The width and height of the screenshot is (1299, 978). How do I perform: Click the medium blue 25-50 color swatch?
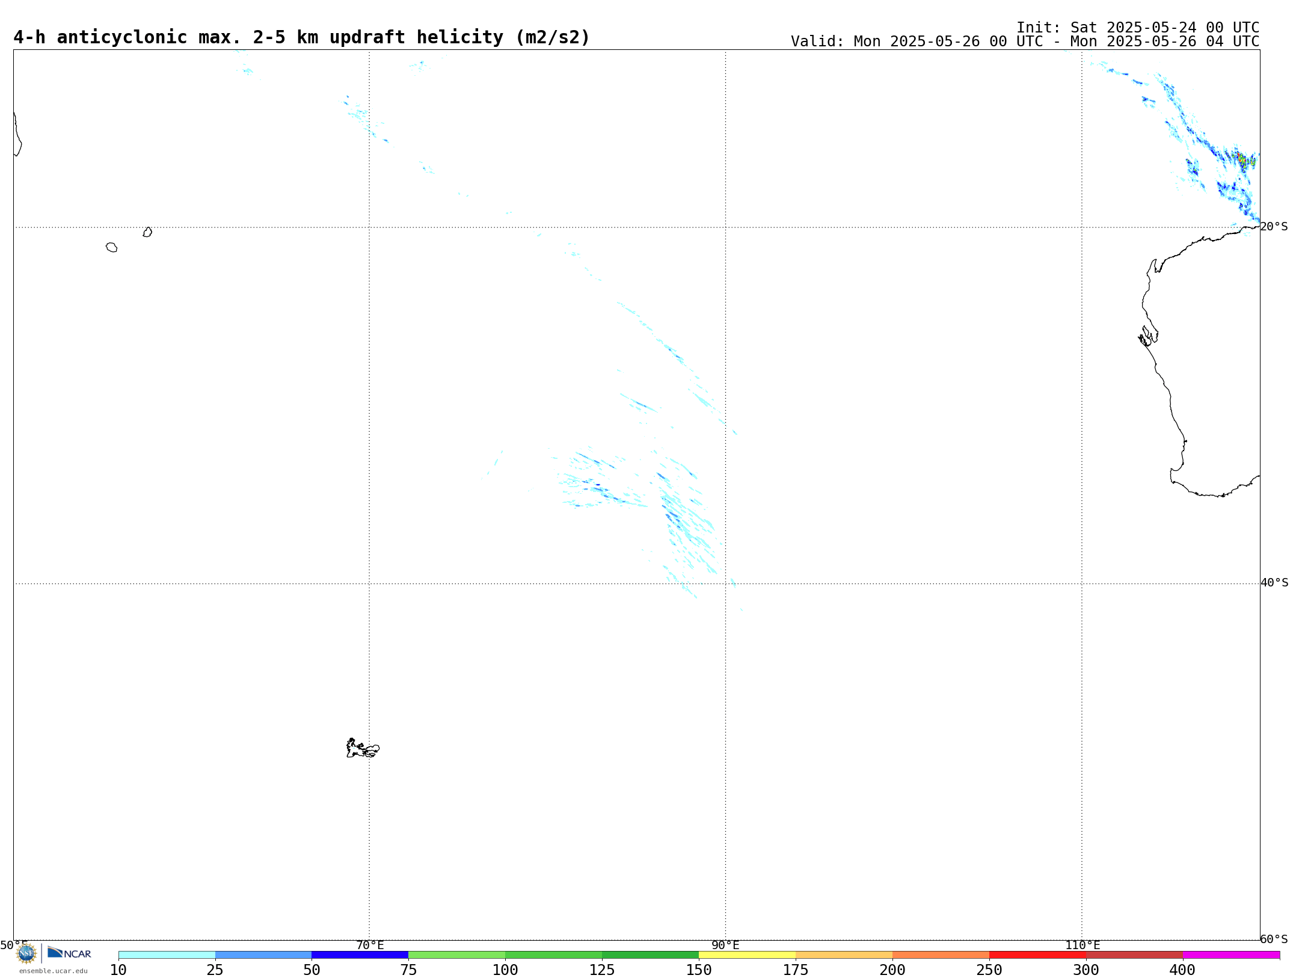(263, 955)
